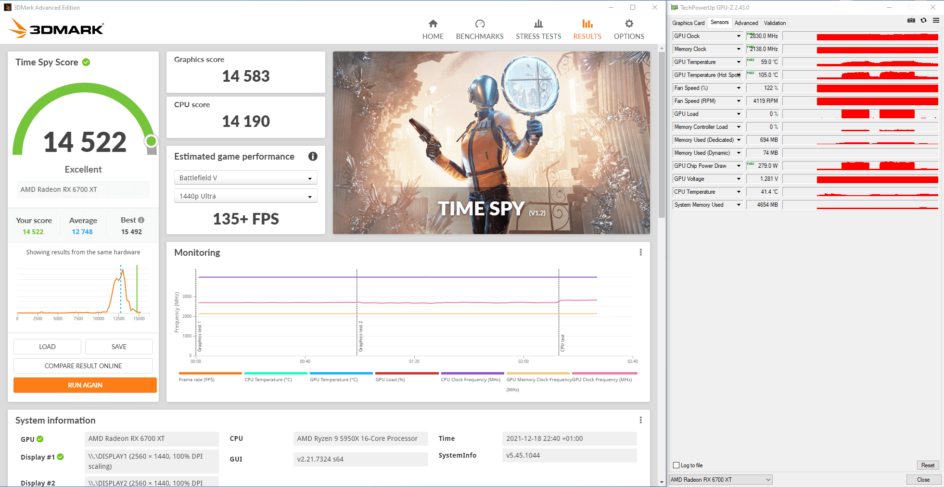Click the GPU-Z refresh icon

(923, 20)
